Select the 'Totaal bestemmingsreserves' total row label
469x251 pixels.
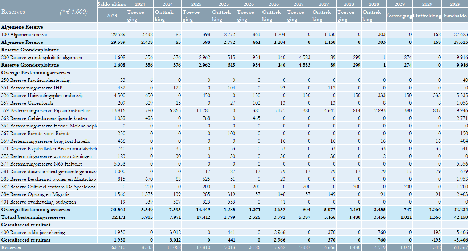click(33, 217)
